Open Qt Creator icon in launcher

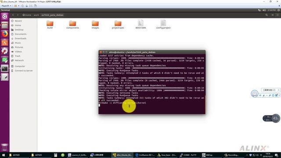point(5,60)
